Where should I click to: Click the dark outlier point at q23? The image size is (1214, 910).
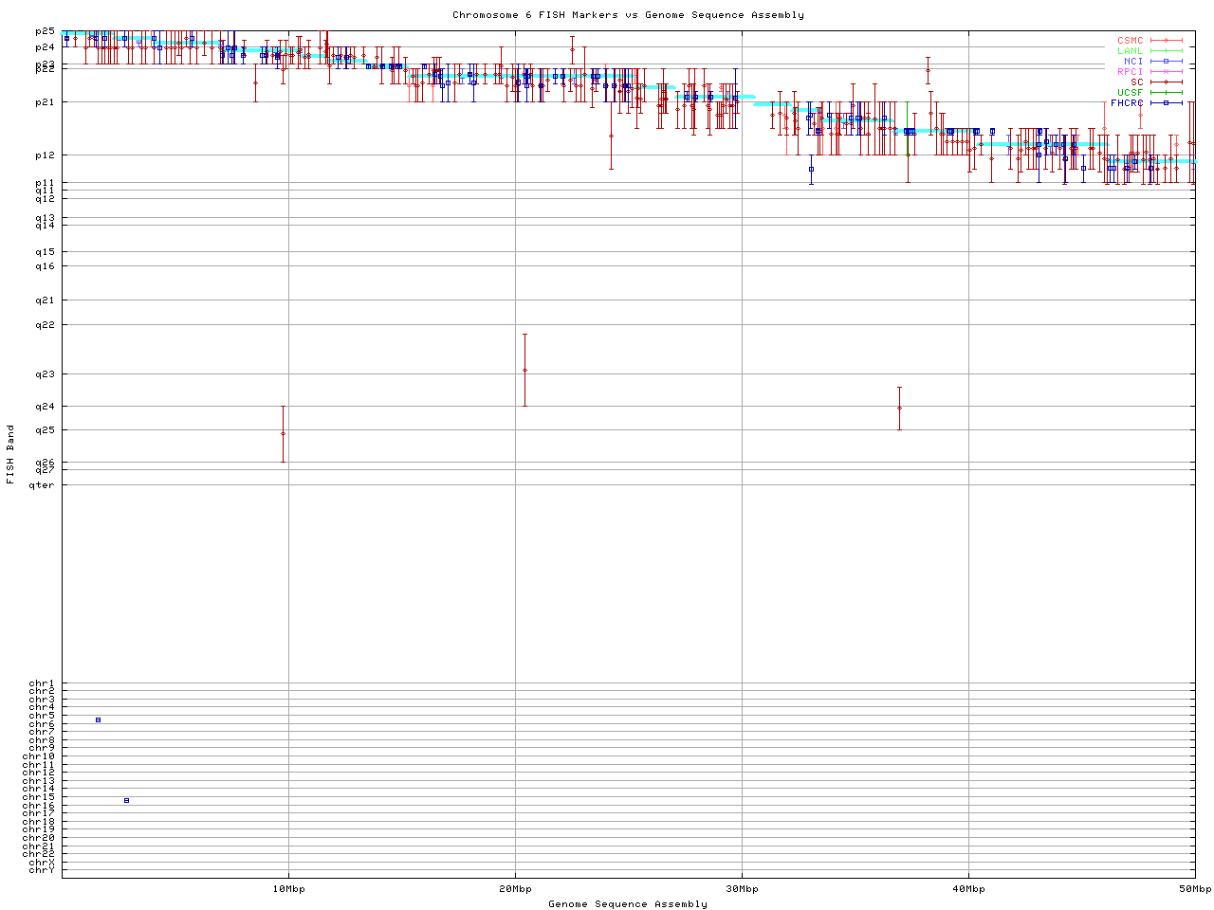(x=524, y=370)
